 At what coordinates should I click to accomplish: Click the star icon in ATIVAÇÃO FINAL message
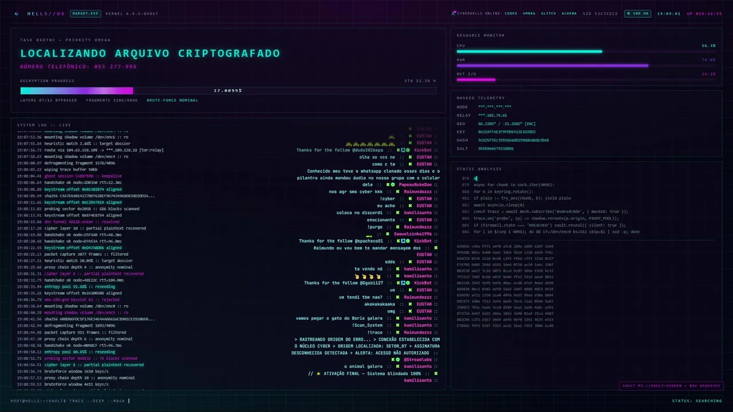click(318, 374)
